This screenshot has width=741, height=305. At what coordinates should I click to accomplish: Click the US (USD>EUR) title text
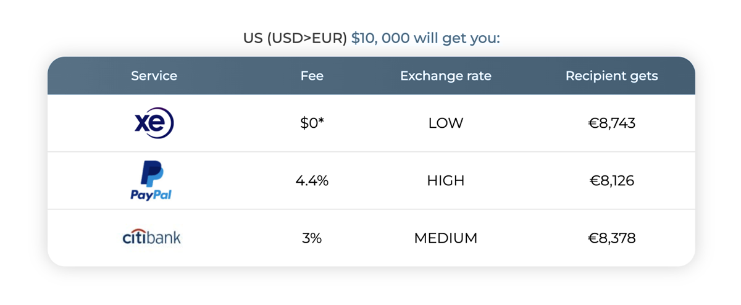tap(295, 38)
